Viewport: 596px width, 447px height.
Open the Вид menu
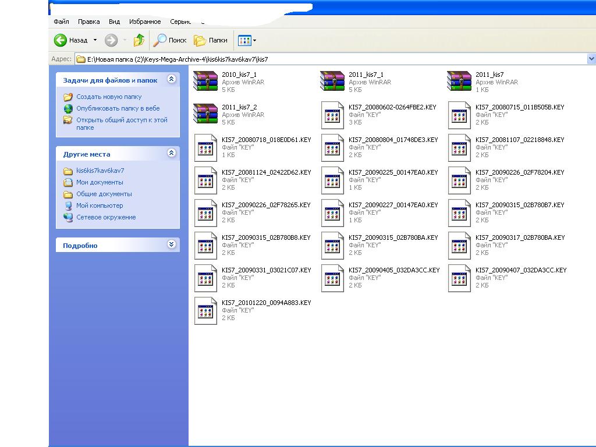[115, 22]
